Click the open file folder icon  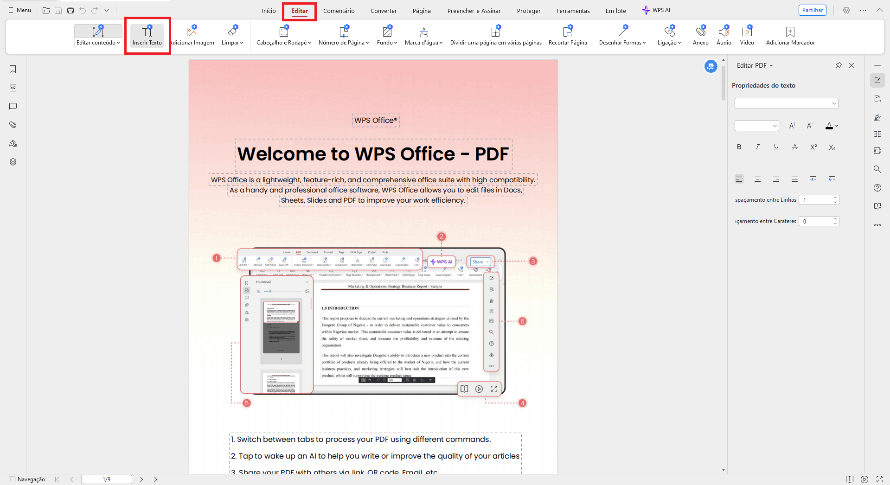[x=46, y=10]
